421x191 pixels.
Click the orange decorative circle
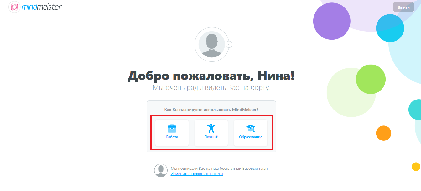pyautogui.click(x=384, y=133)
